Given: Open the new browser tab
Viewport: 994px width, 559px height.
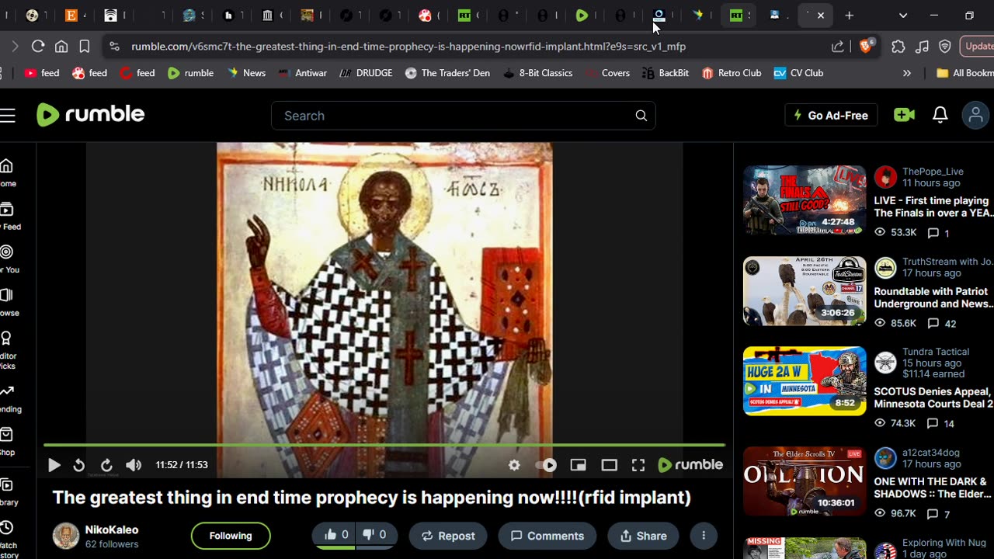Looking at the screenshot, I should (850, 16).
